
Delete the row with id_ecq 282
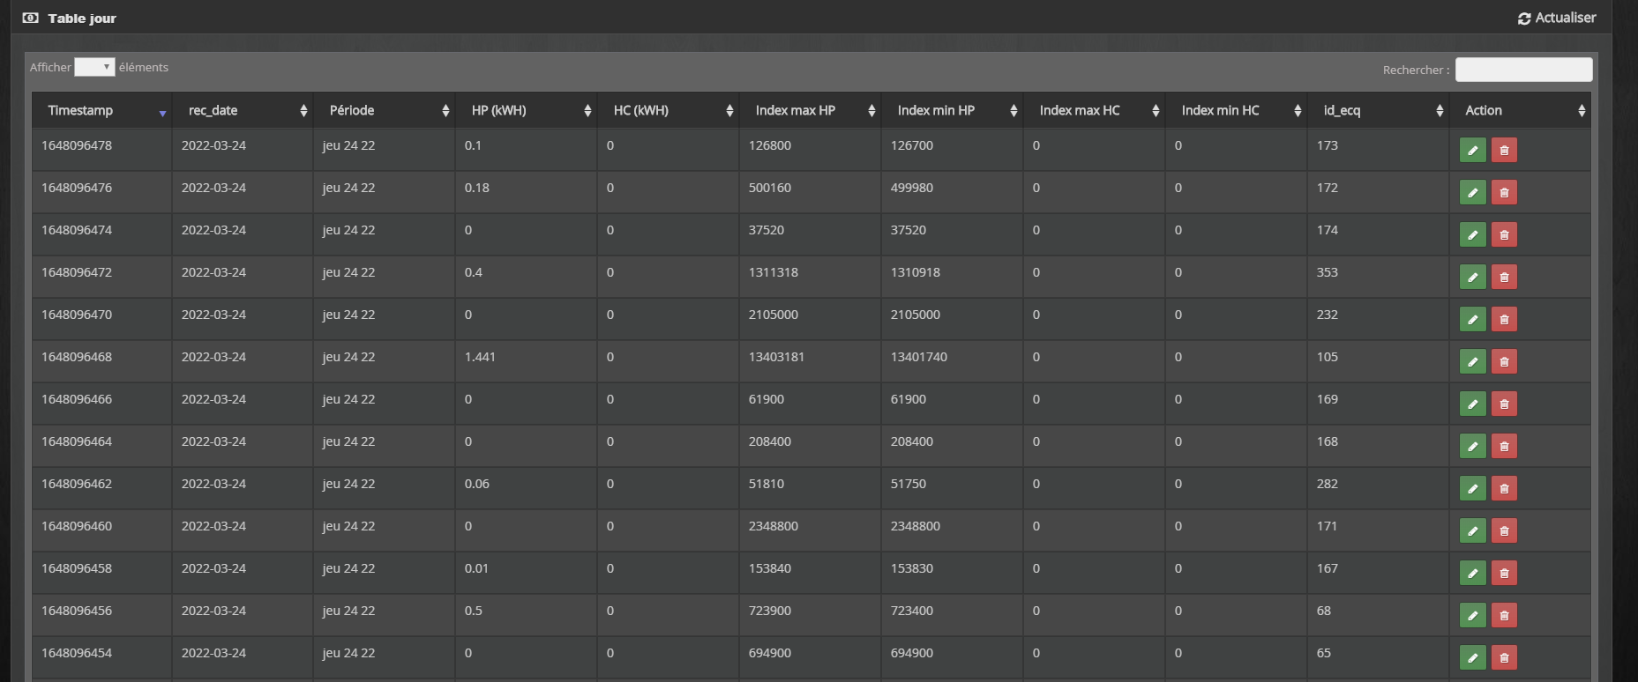[x=1504, y=488]
